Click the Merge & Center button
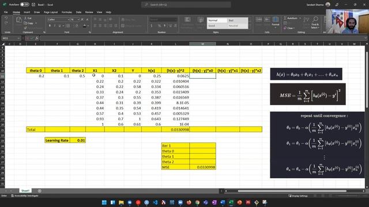 click(131, 25)
